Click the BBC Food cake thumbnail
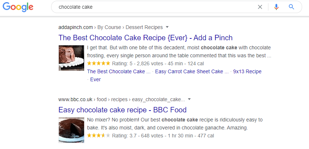Viewport: 309px width, 149px height. click(x=71, y=130)
